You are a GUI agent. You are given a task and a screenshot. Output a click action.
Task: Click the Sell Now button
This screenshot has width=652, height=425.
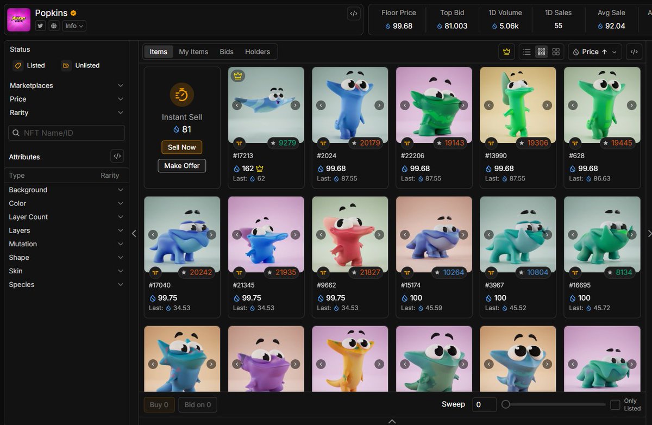(x=181, y=147)
